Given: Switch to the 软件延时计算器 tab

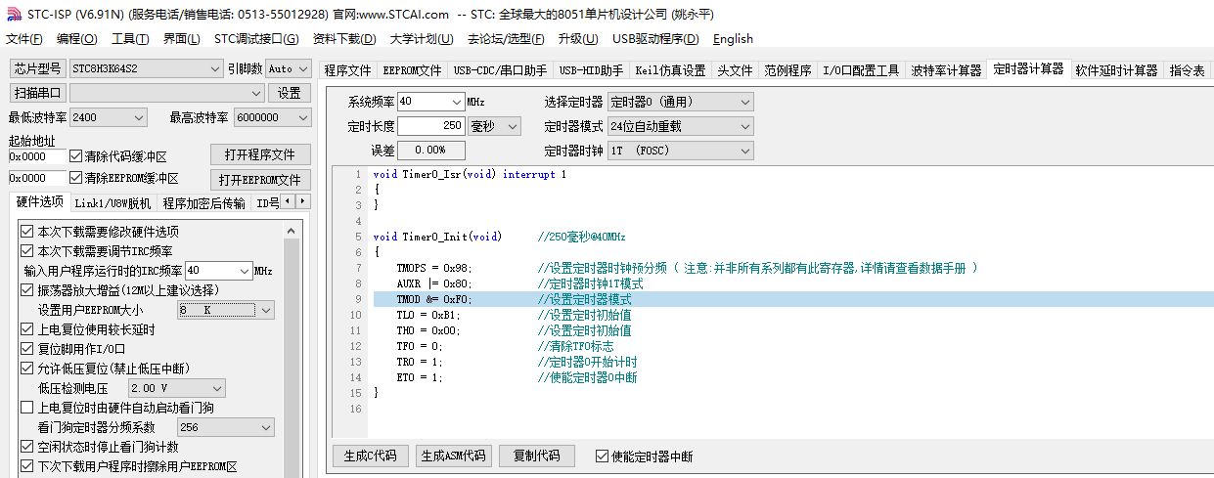Looking at the screenshot, I should (1116, 70).
